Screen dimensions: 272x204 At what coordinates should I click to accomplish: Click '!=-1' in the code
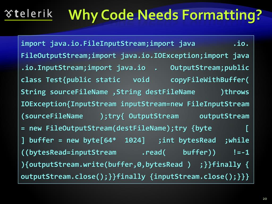(241, 152)
